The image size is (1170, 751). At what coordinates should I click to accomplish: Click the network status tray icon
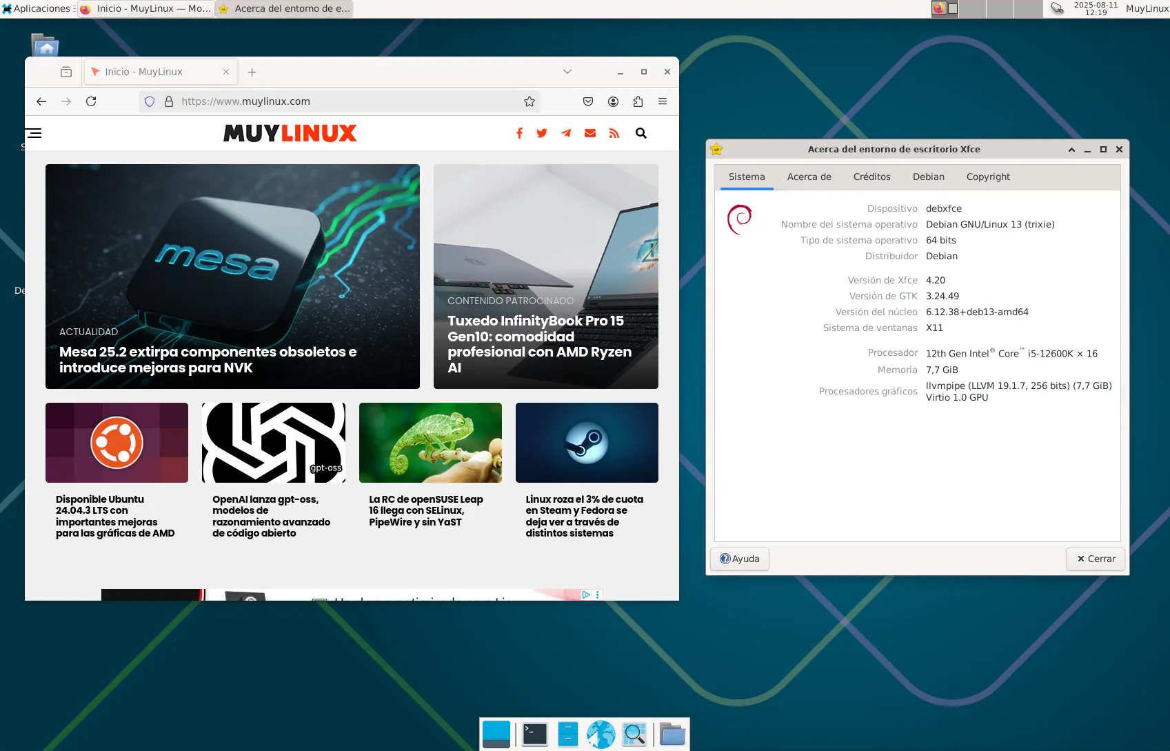(x=1057, y=8)
